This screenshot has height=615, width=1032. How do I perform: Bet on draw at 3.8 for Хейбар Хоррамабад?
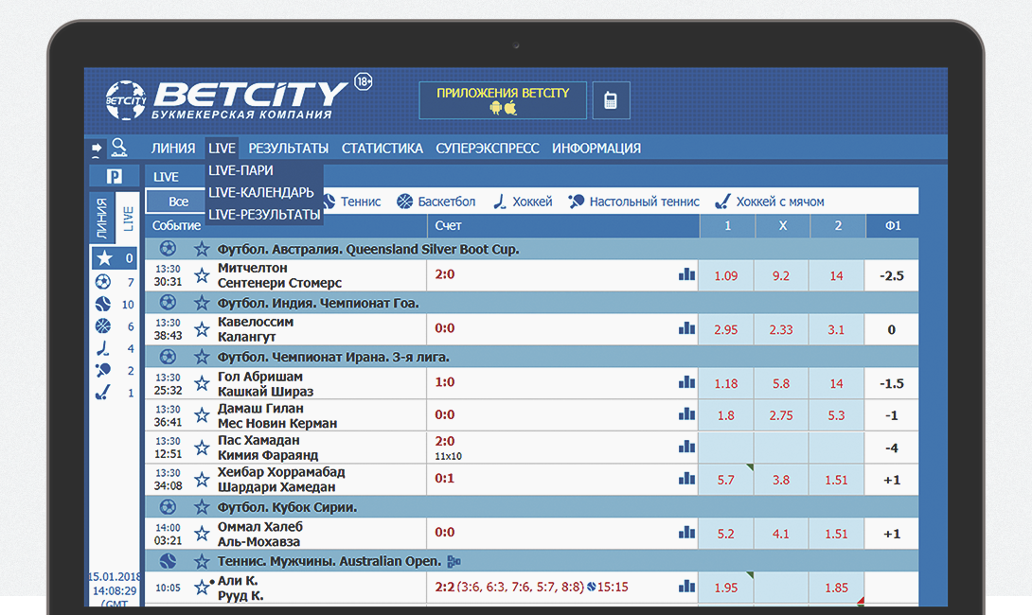click(x=781, y=480)
